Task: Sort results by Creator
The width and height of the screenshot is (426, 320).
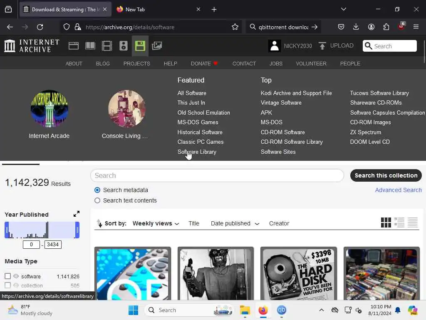Action: pos(279,223)
